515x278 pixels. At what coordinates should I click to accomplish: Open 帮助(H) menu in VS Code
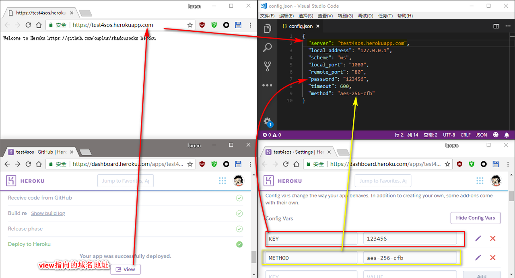pyautogui.click(x=405, y=16)
